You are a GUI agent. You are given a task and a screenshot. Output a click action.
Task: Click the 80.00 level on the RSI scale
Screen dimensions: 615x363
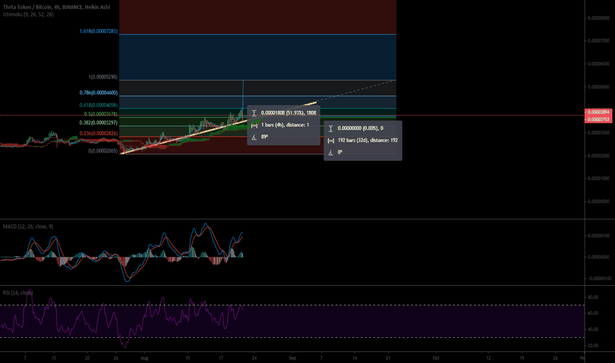tap(593, 298)
